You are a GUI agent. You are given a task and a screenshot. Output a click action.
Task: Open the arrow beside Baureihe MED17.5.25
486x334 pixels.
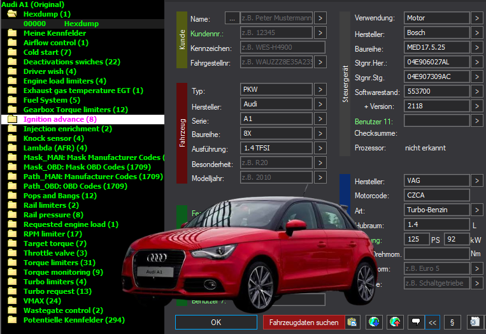point(477,47)
